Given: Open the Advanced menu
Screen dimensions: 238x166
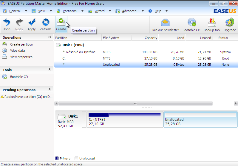Looking at the screenshot, I should click(x=129, y=11).
